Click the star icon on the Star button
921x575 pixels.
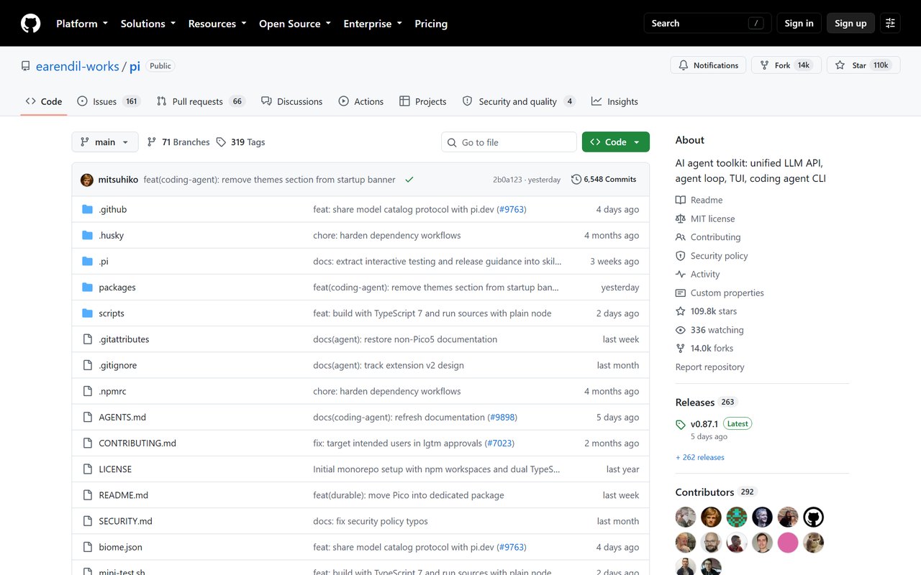[x=840, y=65]
